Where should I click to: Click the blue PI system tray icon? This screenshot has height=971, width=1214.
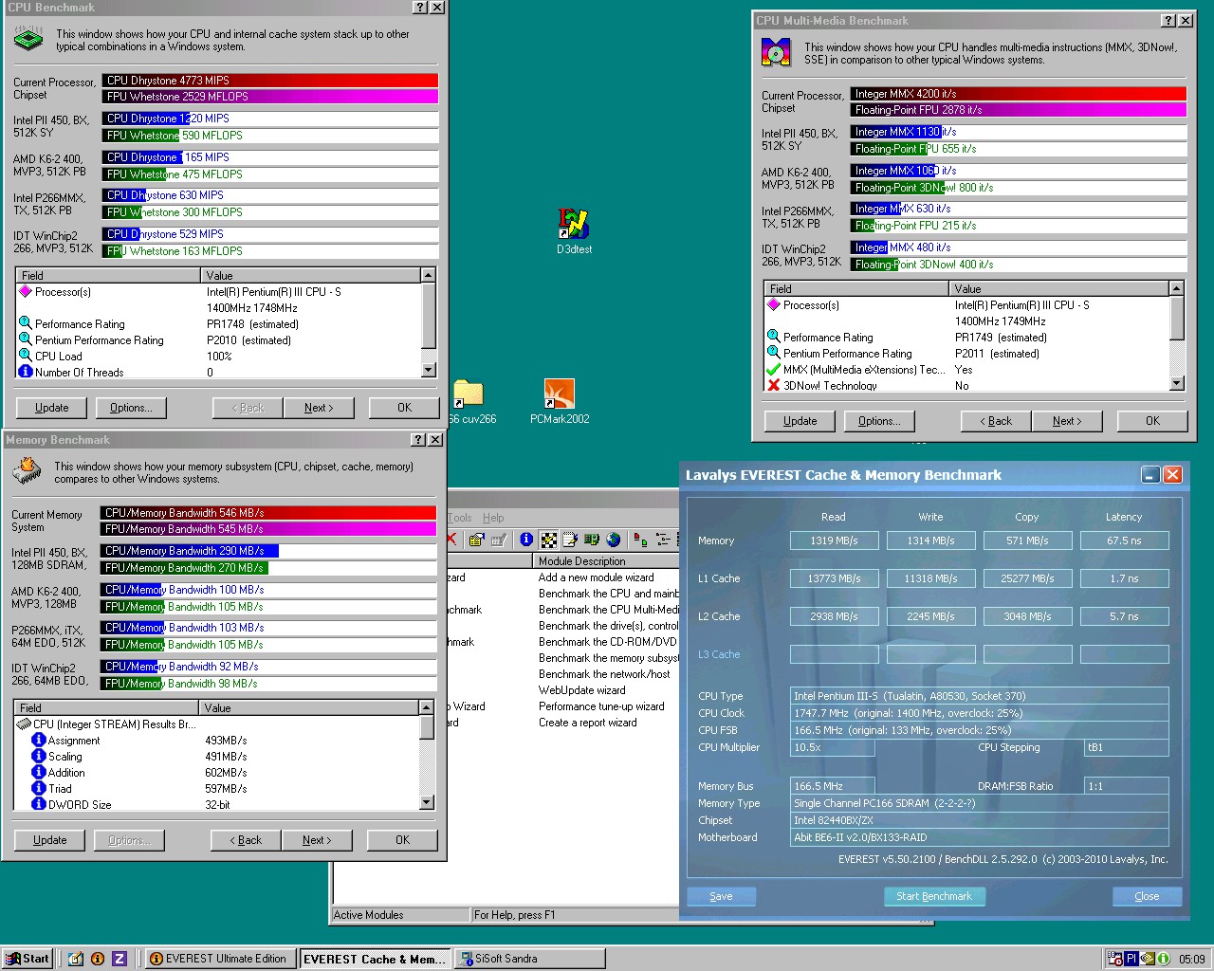(x=1131, y=959)
